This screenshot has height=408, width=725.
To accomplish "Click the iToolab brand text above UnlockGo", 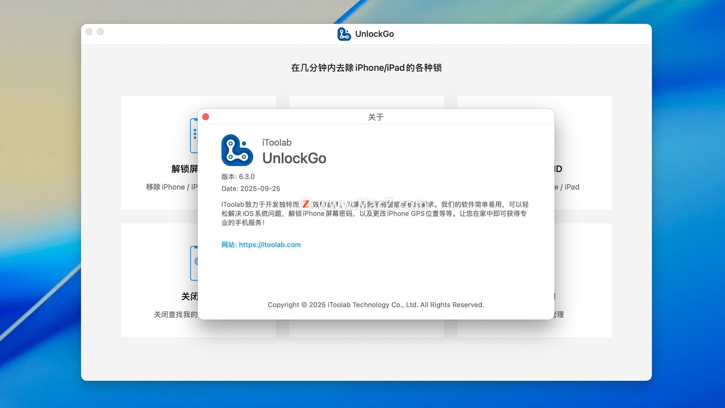I will point(277,142).
